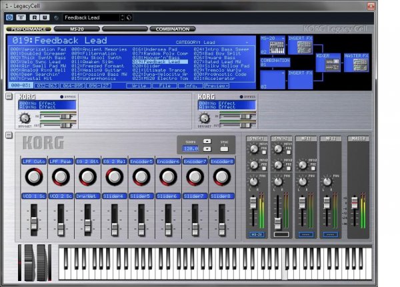Collapse the effects section with minus button
The image size is (400, 287).
coord(9,97)
